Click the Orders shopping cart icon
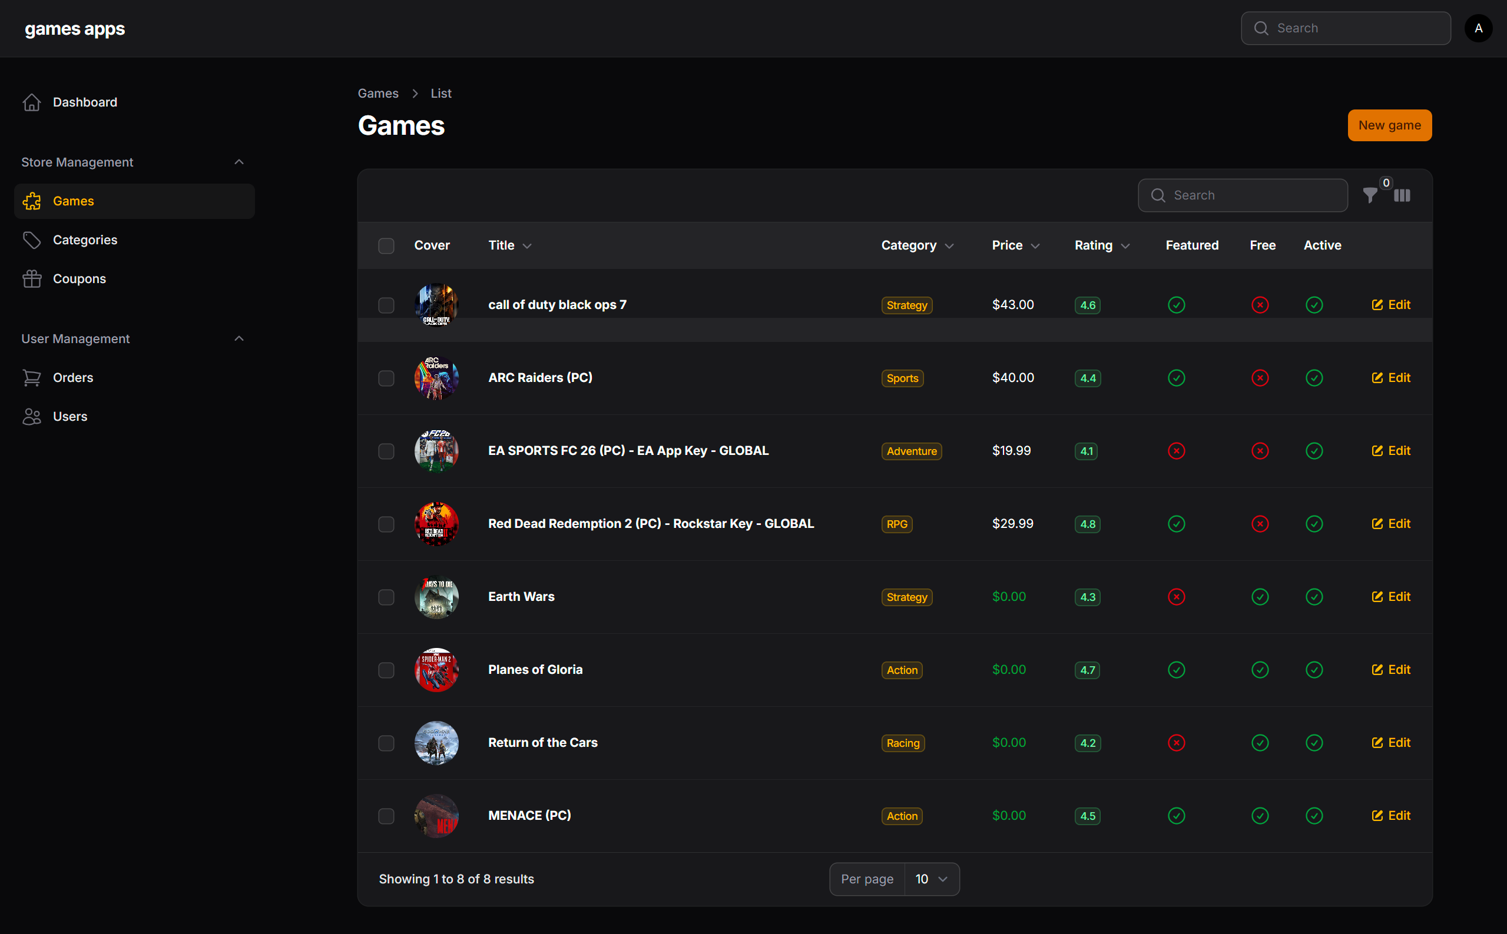Screen dimensions: 1507x934 pos(32,378)
